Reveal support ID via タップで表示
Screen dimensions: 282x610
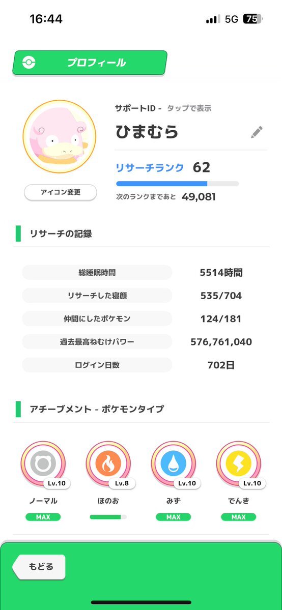click(189, 108)
